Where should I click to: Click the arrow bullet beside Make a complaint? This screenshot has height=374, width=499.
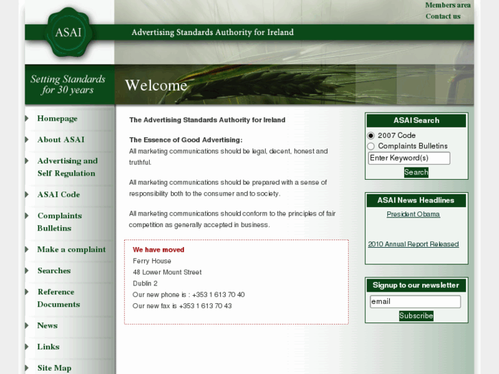coord(27,249)
